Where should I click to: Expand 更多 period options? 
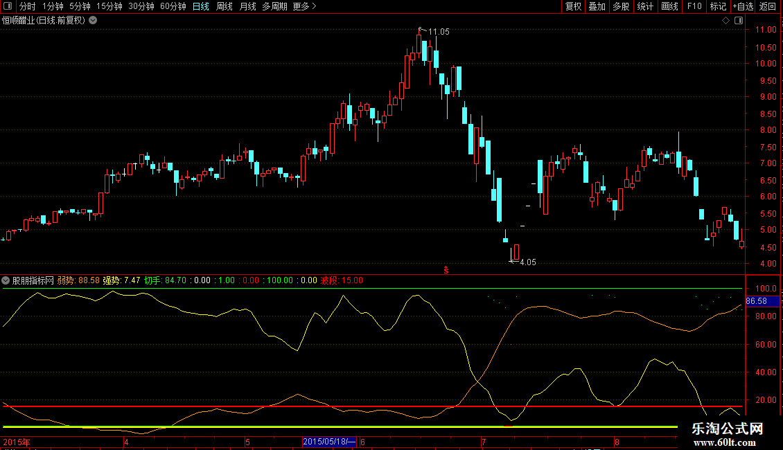(305, 6)
